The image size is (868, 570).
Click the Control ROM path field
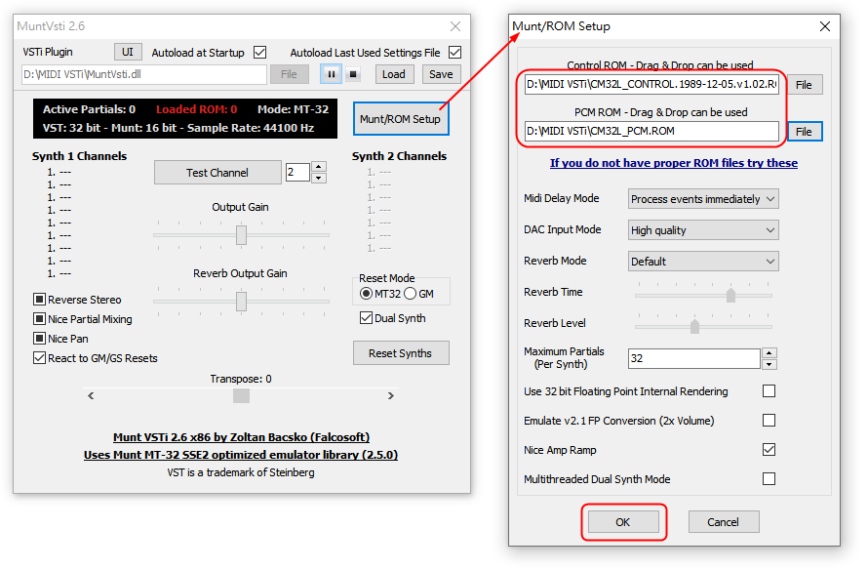tap(651, 84)
